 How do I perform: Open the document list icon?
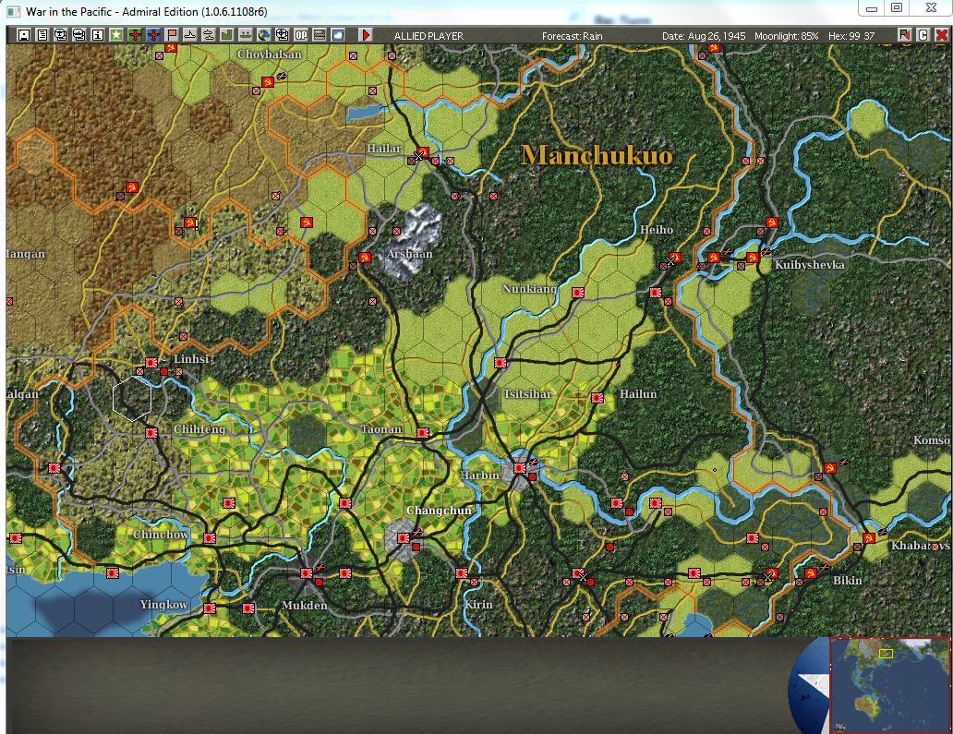tap(42, 35)
